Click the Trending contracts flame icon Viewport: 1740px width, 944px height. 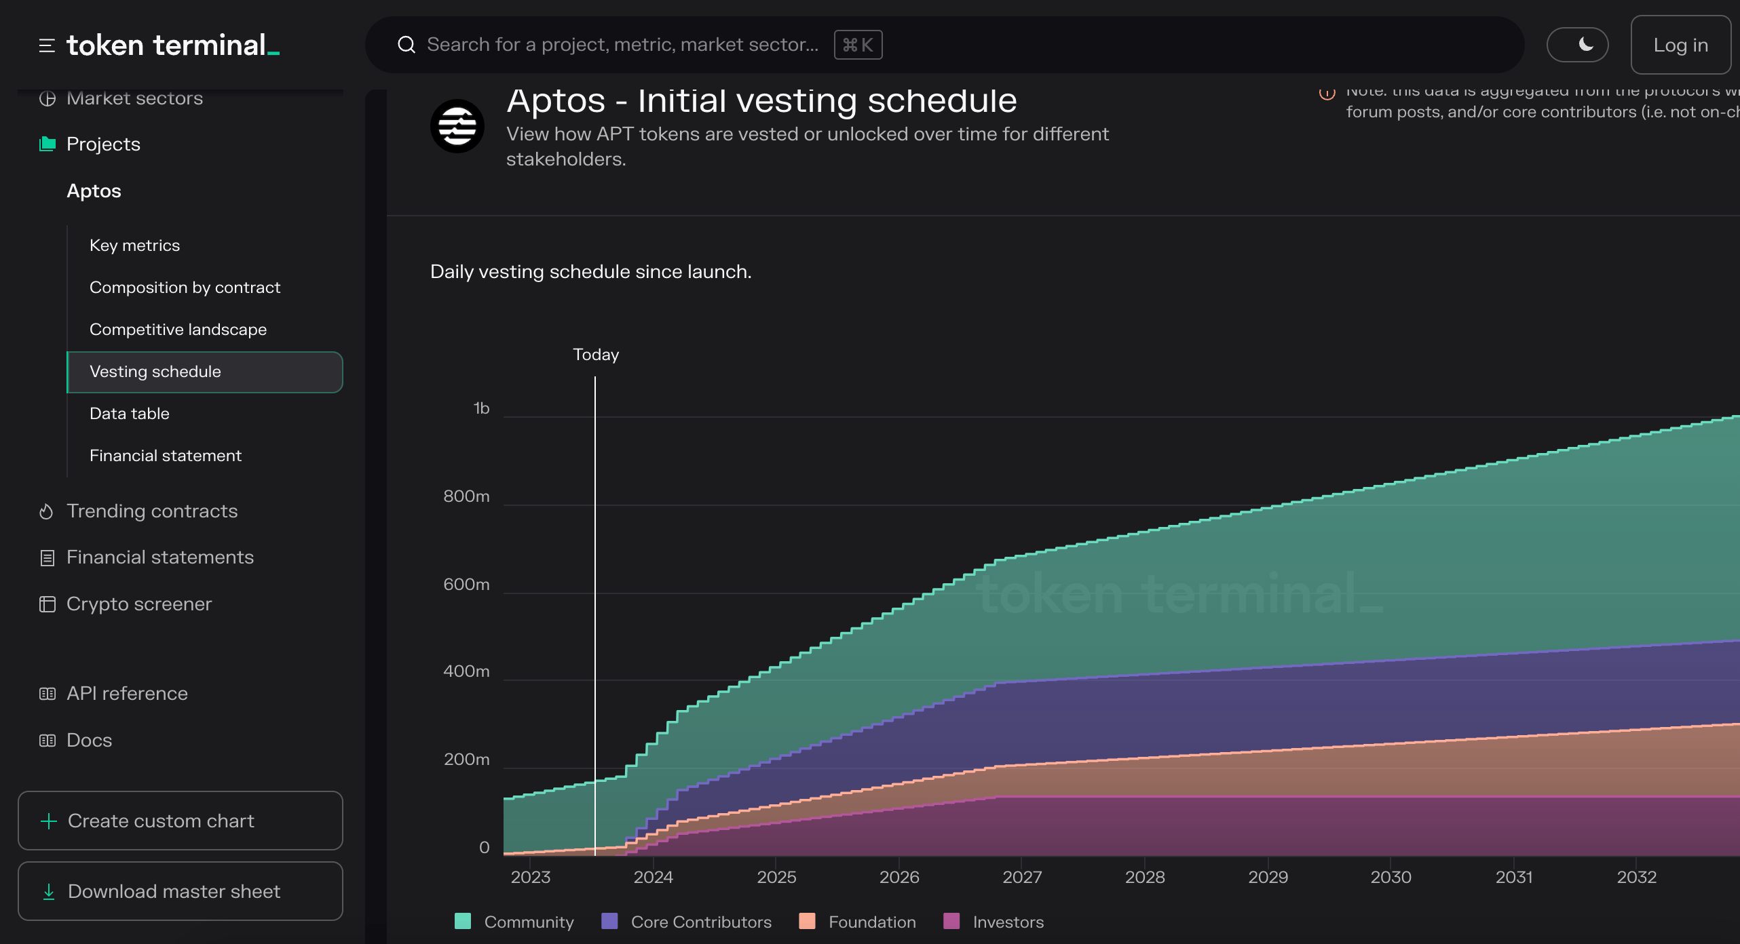point(47,511)
